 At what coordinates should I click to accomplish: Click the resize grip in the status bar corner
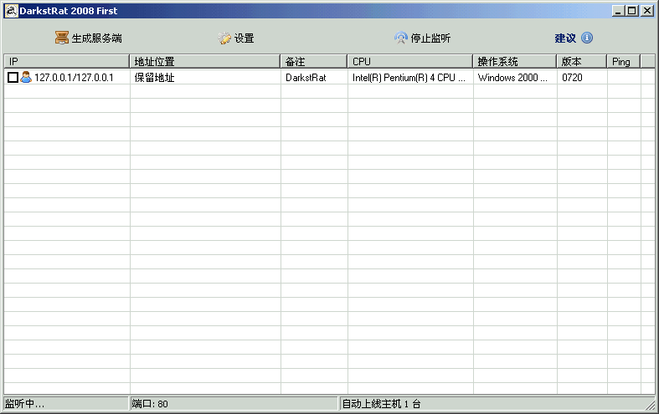pos(650,405)
